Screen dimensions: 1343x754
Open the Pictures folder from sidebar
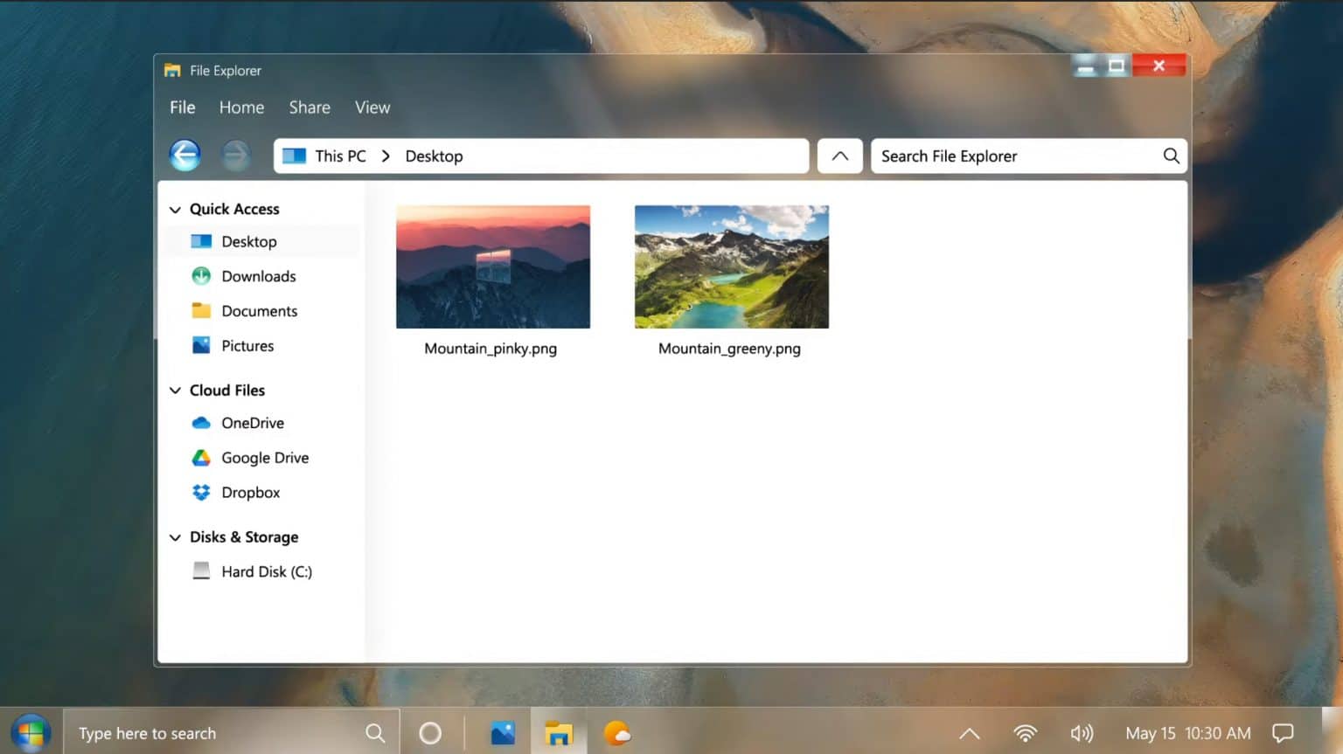pyautogui.click(x=247, y=345)
